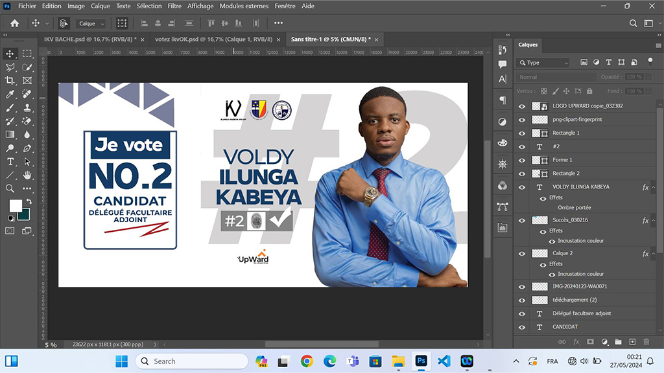
Task: Open the Calque auto-select dropdown
Action: (x=91, y=24)
